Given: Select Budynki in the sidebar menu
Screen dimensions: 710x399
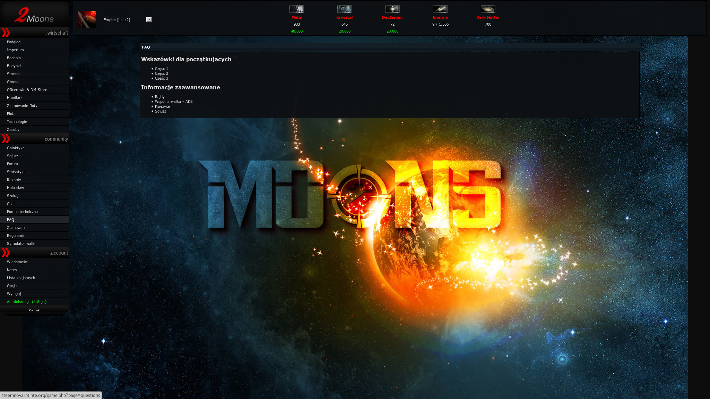Looking at the screenshot, I should [35, 66].
